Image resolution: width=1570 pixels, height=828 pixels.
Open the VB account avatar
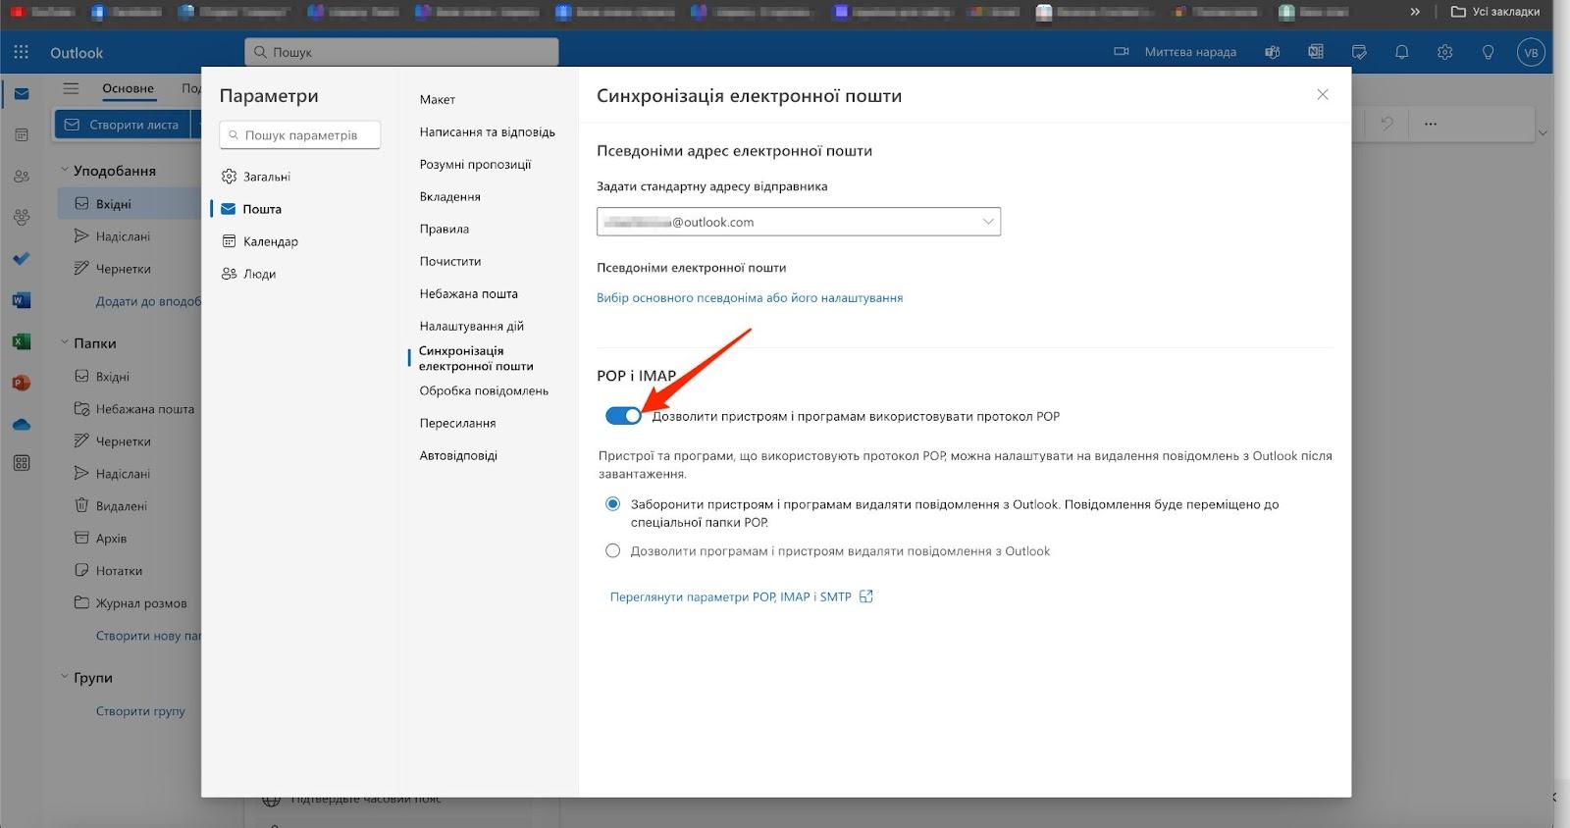(1531, 52)
